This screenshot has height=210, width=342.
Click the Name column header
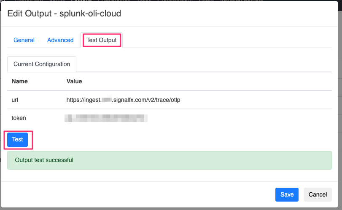pyautogui.click(x=19, y=81)
